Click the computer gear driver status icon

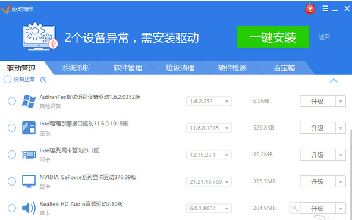click(x=40, y=36)
